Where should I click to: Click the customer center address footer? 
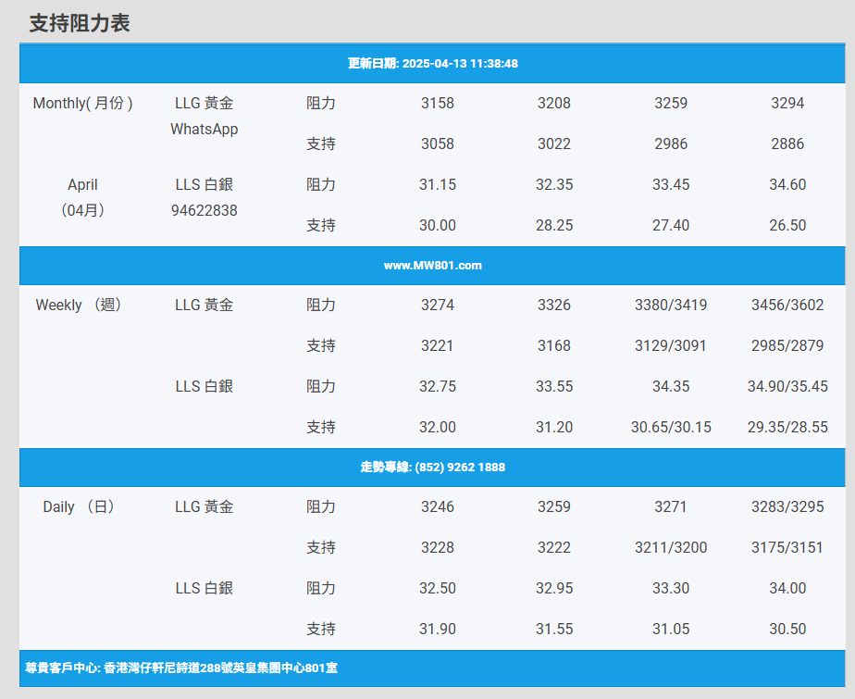[181, 668]
